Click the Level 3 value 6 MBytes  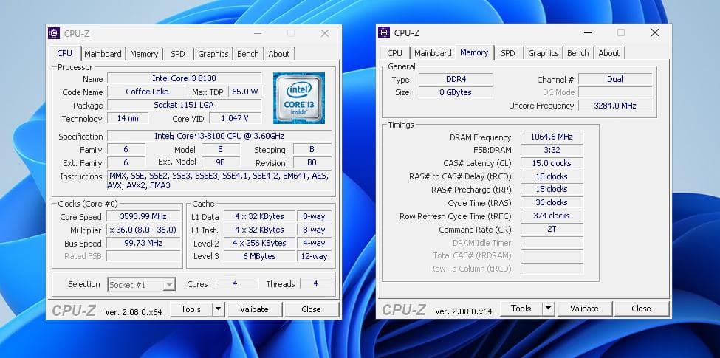pyautogui.click(x=259, y=257)
